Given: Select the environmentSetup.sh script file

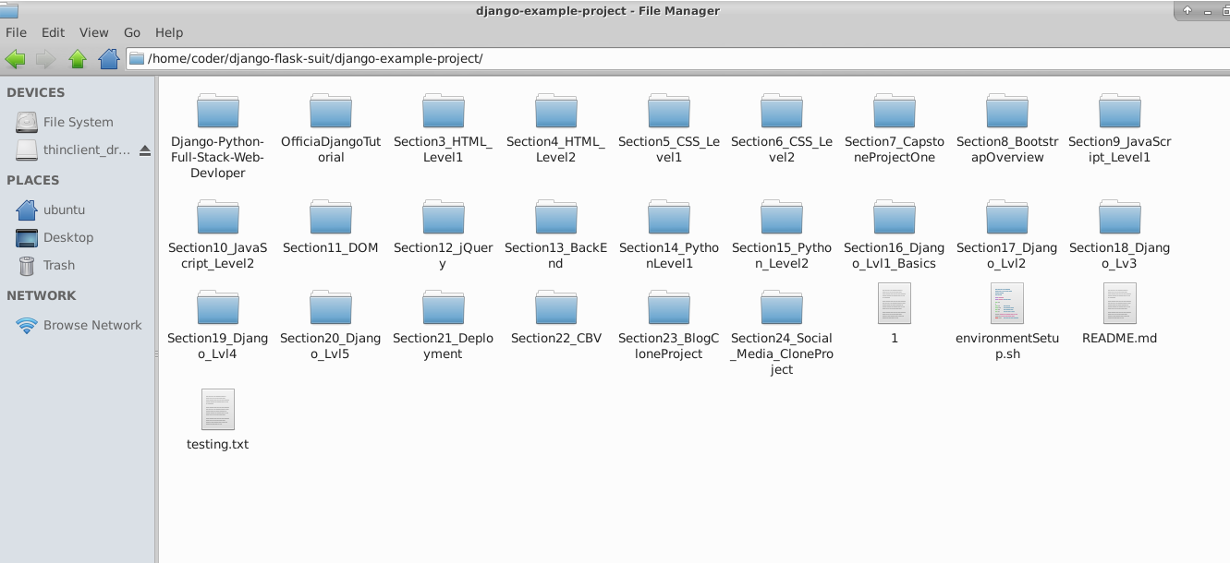Looking at the screenshot, I should (x=1007, y=321).
